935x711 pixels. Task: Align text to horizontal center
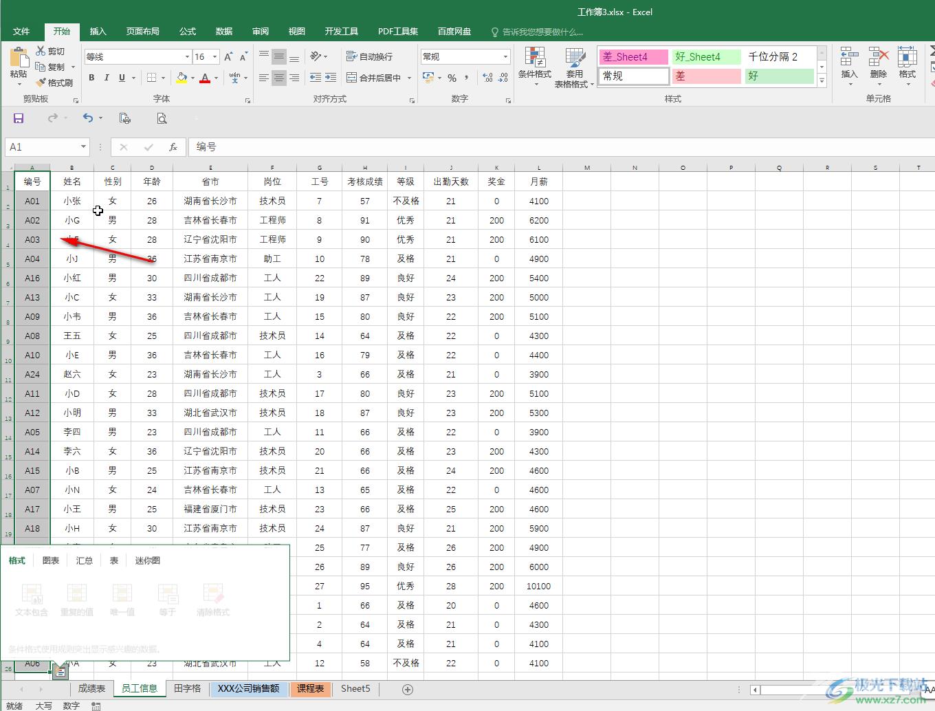pos(278,78)
